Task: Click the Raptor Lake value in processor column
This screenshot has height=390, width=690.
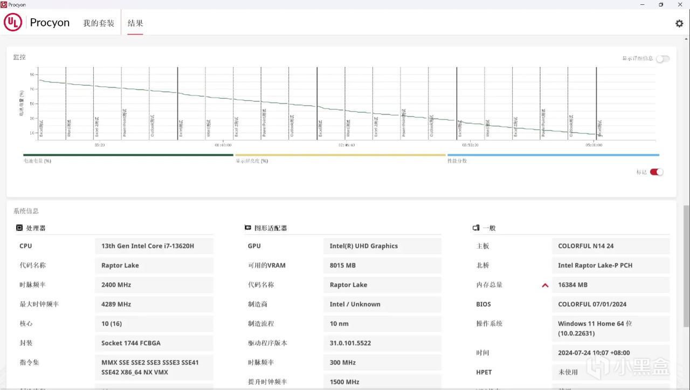Action: [x=154, y=265]
